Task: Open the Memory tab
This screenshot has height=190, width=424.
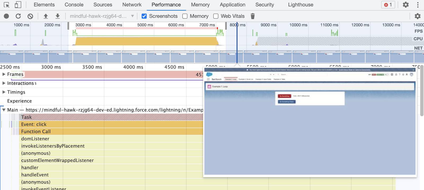Action: point(200,5)
